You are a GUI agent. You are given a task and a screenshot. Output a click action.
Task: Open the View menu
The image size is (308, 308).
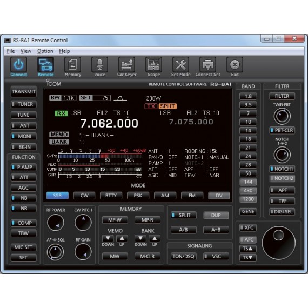point(26,51)
